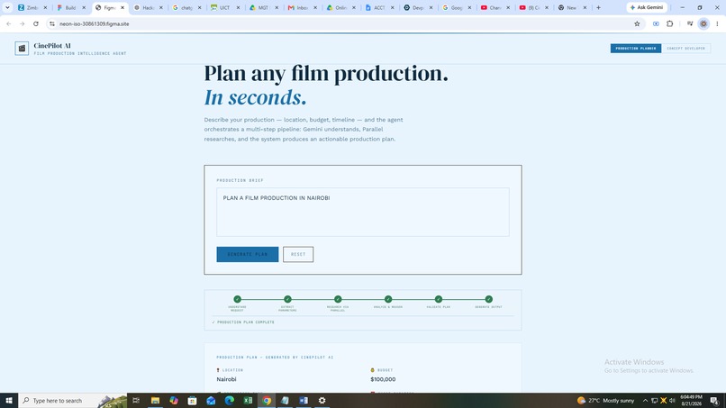
Task: Open the Chrome three-dot menu
Action: tap(717, 23)
